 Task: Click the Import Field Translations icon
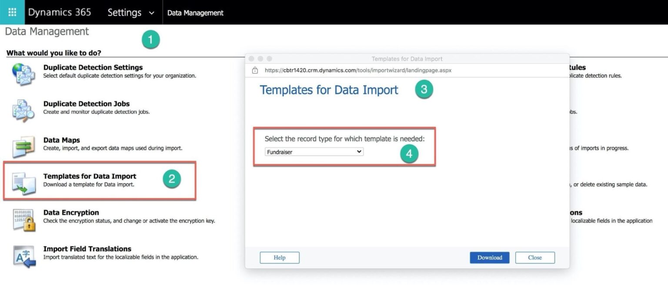[23, 256]
